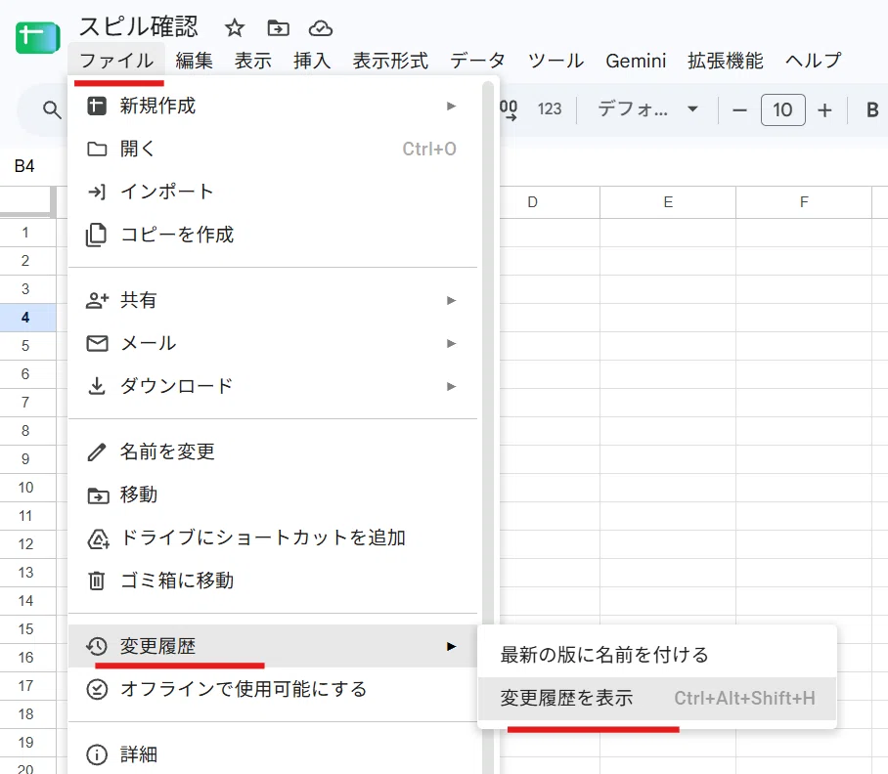Open the 挿入 menu

(312, 60)
